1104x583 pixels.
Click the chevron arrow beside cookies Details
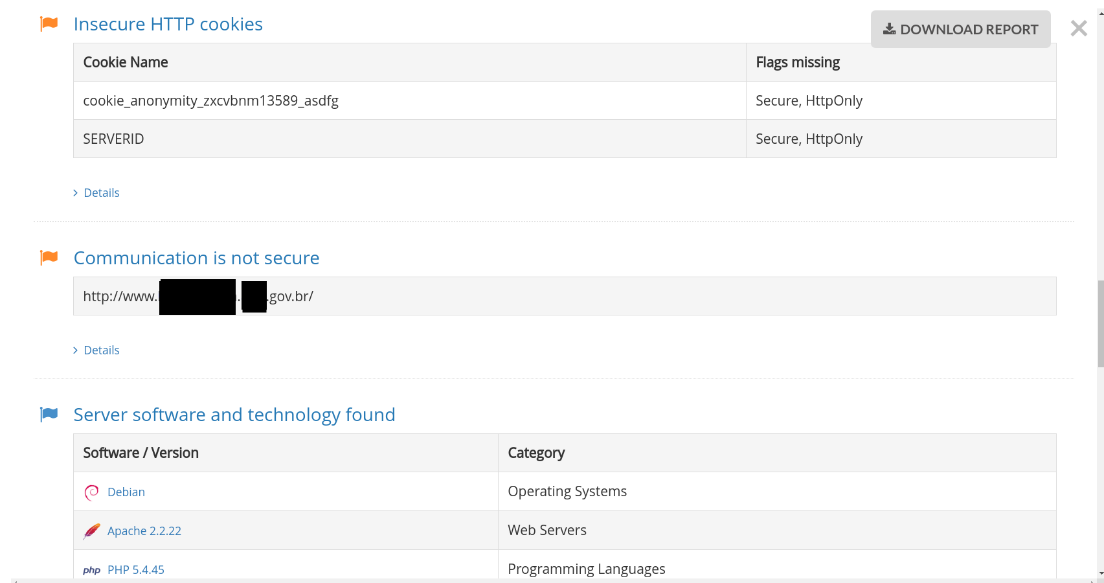(76, 193)
